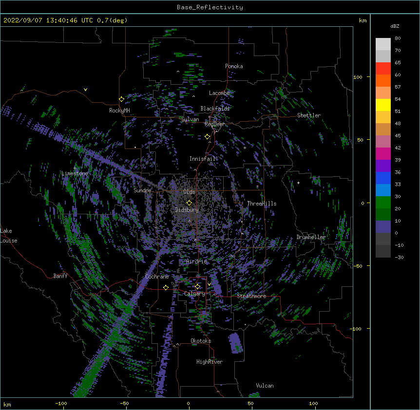Click the Blackfalds city label
This screenshot has height=410, width=420.
[215, 109]
